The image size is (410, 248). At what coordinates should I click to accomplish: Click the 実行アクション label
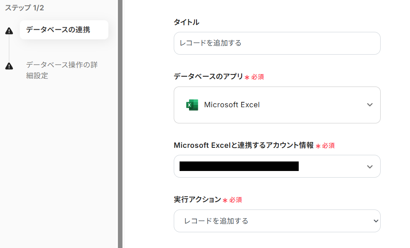point(197,200)
